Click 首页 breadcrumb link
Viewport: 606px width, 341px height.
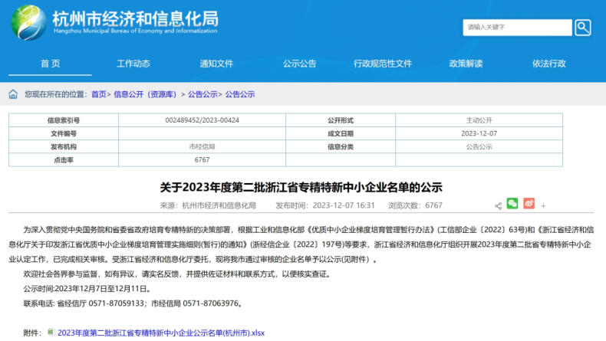[x=99, y=94]
